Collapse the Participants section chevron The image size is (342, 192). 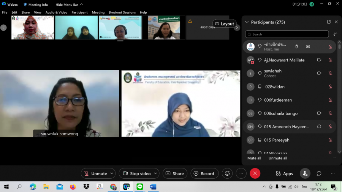pos(247,22)
